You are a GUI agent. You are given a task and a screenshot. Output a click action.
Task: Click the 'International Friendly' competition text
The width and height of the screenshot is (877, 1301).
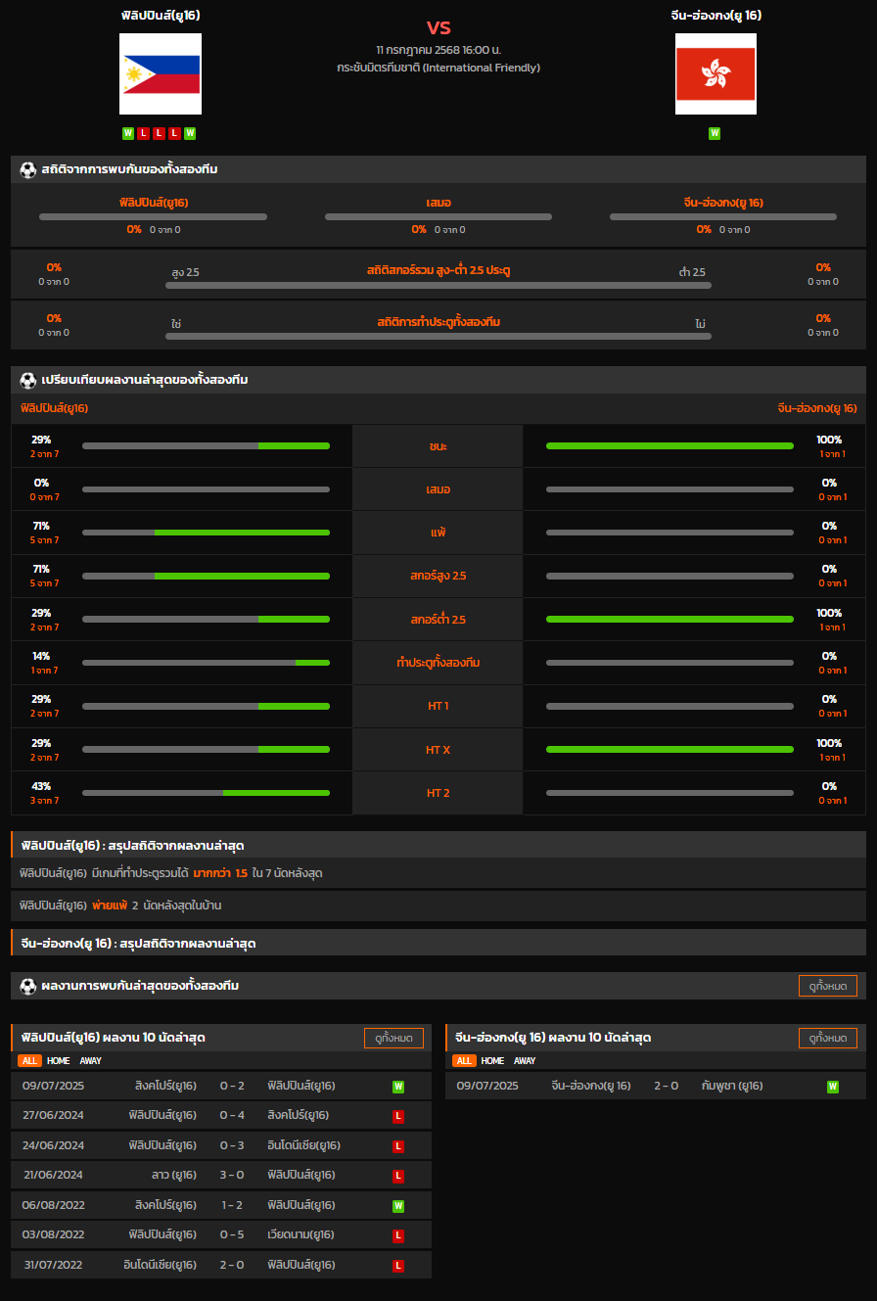(x=482, y=68)
